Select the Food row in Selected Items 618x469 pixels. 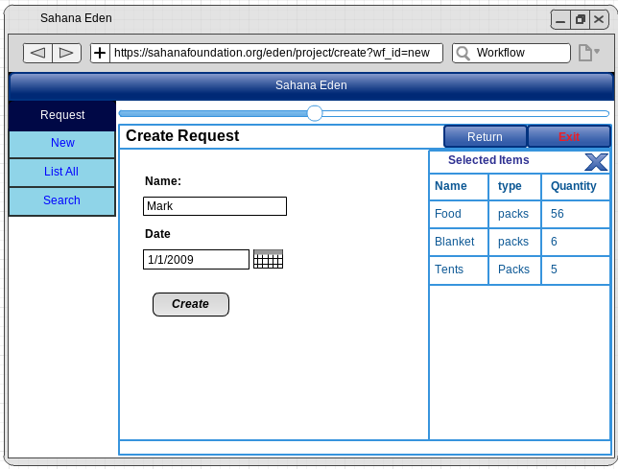tap(448, 214)
